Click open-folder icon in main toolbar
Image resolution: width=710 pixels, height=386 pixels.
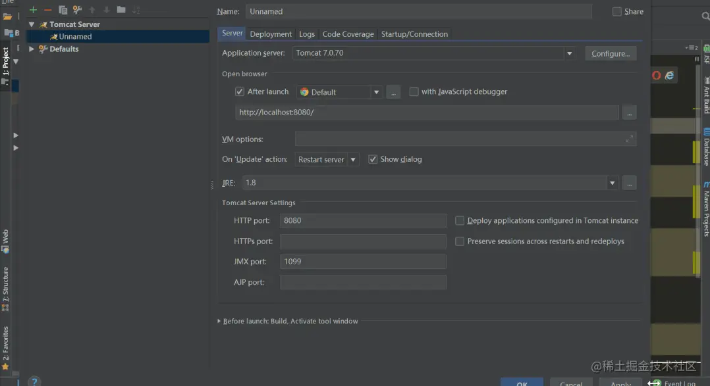coord(7,16)
